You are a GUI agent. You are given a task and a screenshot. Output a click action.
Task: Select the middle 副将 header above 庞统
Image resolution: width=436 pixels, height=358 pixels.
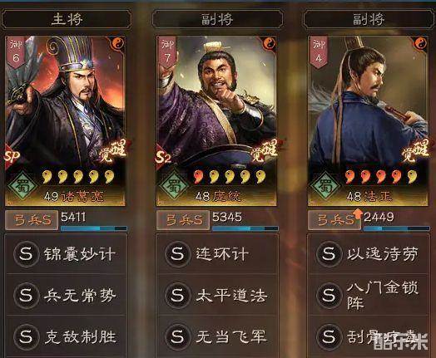218,19
